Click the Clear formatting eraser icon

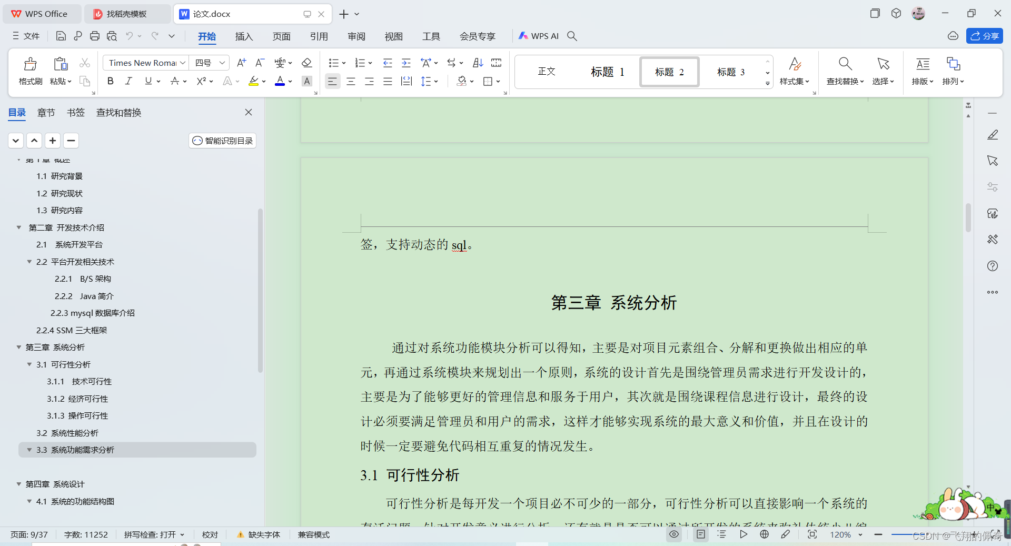(x=306, y=63)
